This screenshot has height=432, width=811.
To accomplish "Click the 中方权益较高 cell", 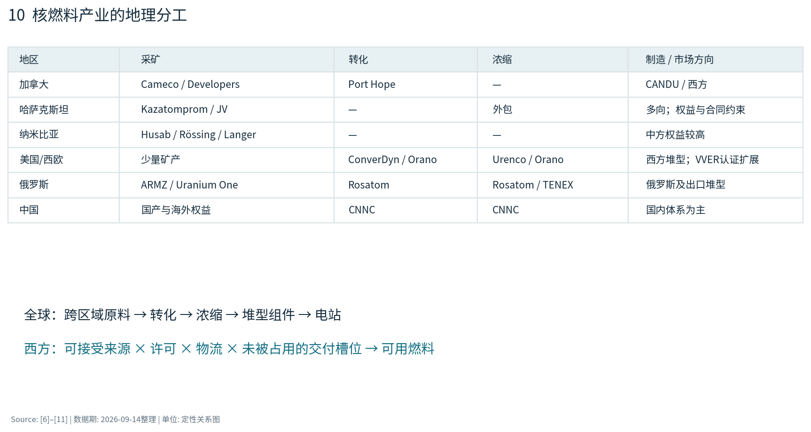I will point(716,135).
